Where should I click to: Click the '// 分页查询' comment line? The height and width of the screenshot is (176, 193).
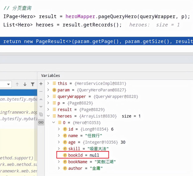click(x=17, y=8)
